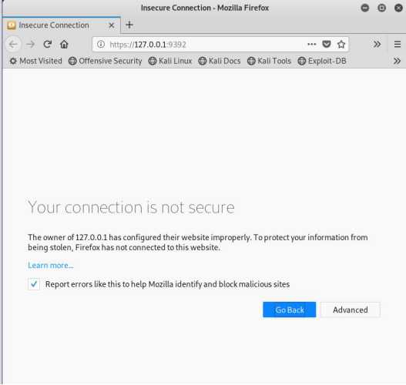Open the Firefox hamburger menu
This screenshot has width=406, height=385.
pos(398,45)
